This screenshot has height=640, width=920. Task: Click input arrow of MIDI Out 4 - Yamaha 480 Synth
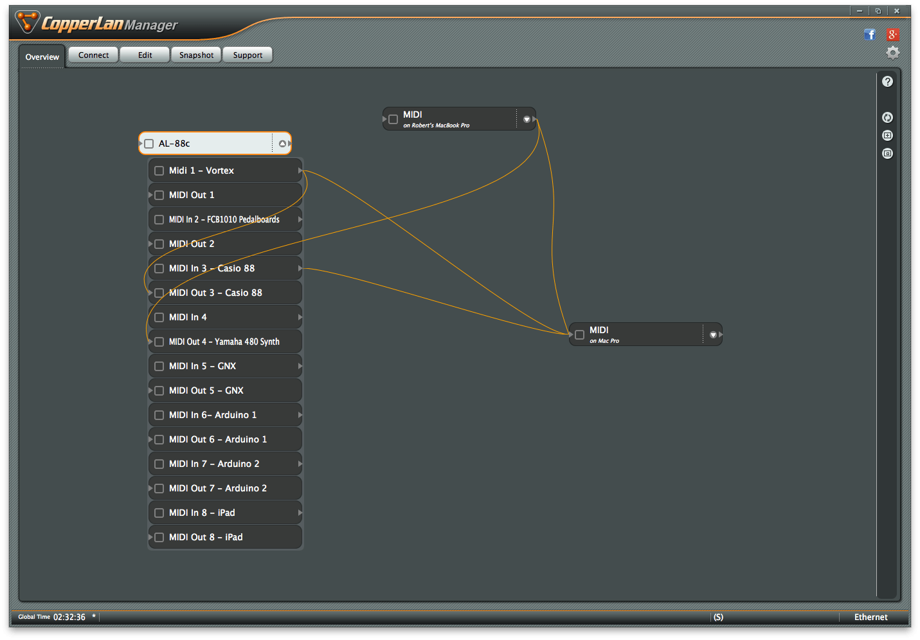click(150, 342)
